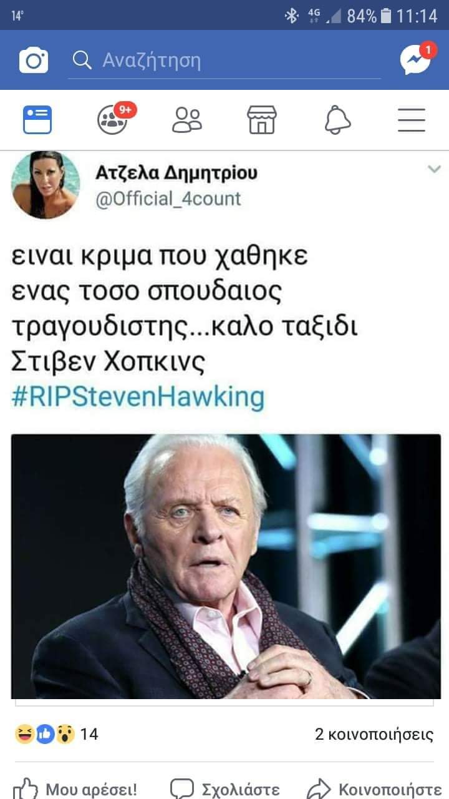Image resolution: width=449 pixels, height=799 pixels.
Task: Open Notifications bell icon
Action: click(x=337, y=120)
